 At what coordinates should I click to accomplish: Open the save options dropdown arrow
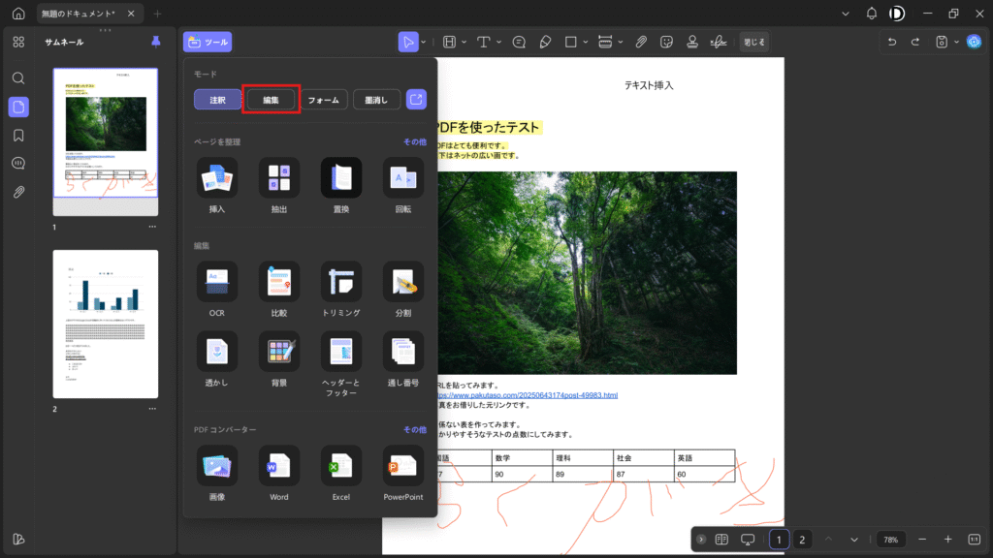click(x=956, y=42)
